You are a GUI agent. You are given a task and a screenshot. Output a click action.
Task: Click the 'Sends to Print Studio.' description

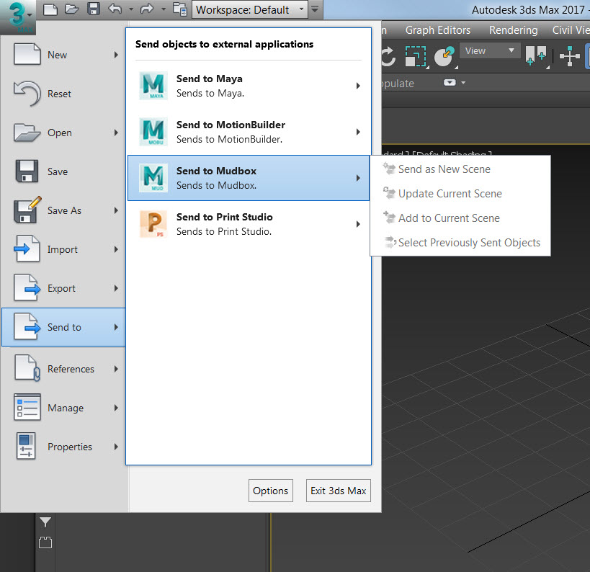224,232
